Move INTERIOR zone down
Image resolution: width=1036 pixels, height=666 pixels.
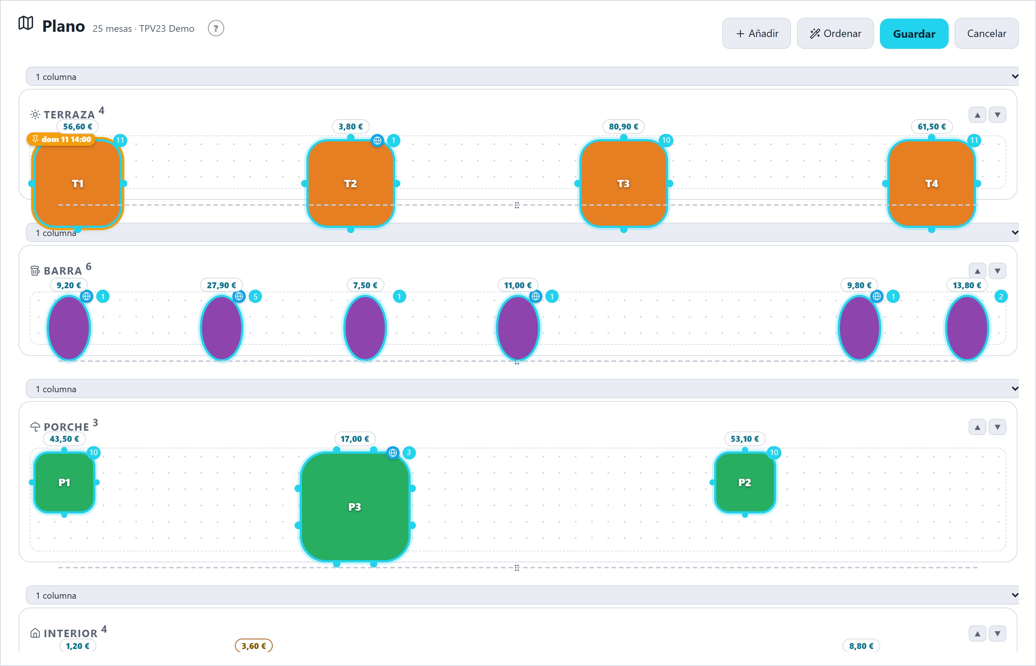(x=997, y=633)
